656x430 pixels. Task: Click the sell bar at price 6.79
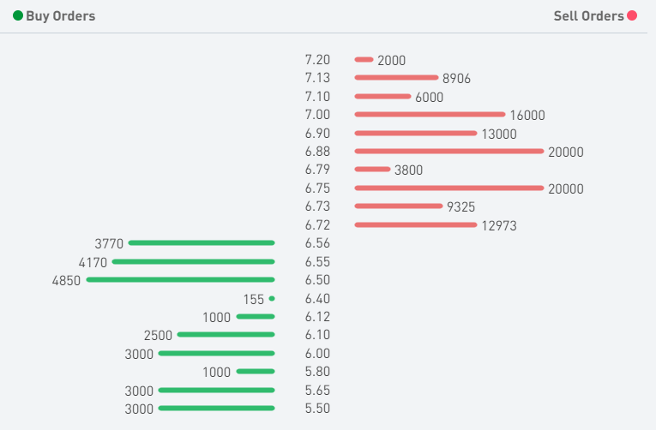tap(372, 170)
